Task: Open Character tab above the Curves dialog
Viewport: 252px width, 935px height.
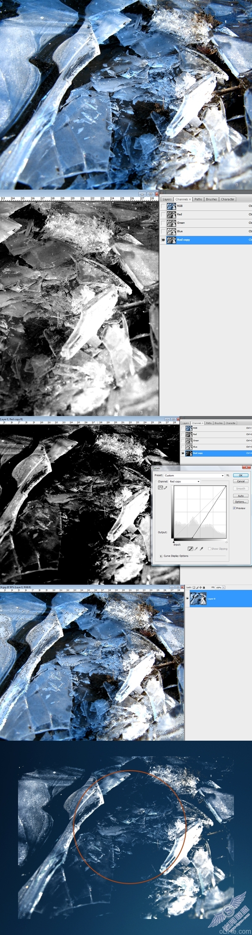Action: [231, 423]
